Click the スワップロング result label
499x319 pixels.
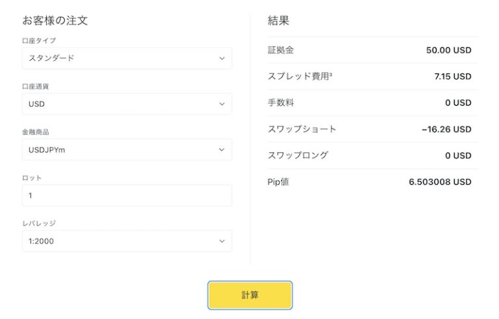(298, 156)
